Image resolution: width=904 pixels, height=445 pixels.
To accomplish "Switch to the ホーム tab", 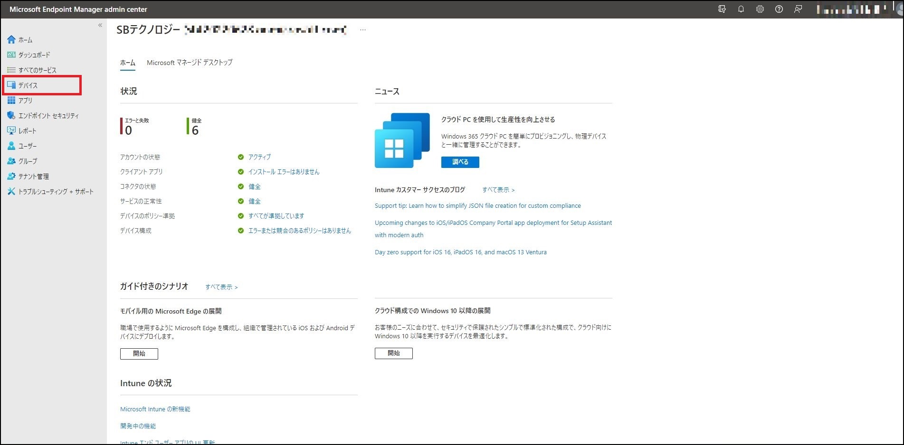I will (x=128, y=63).
